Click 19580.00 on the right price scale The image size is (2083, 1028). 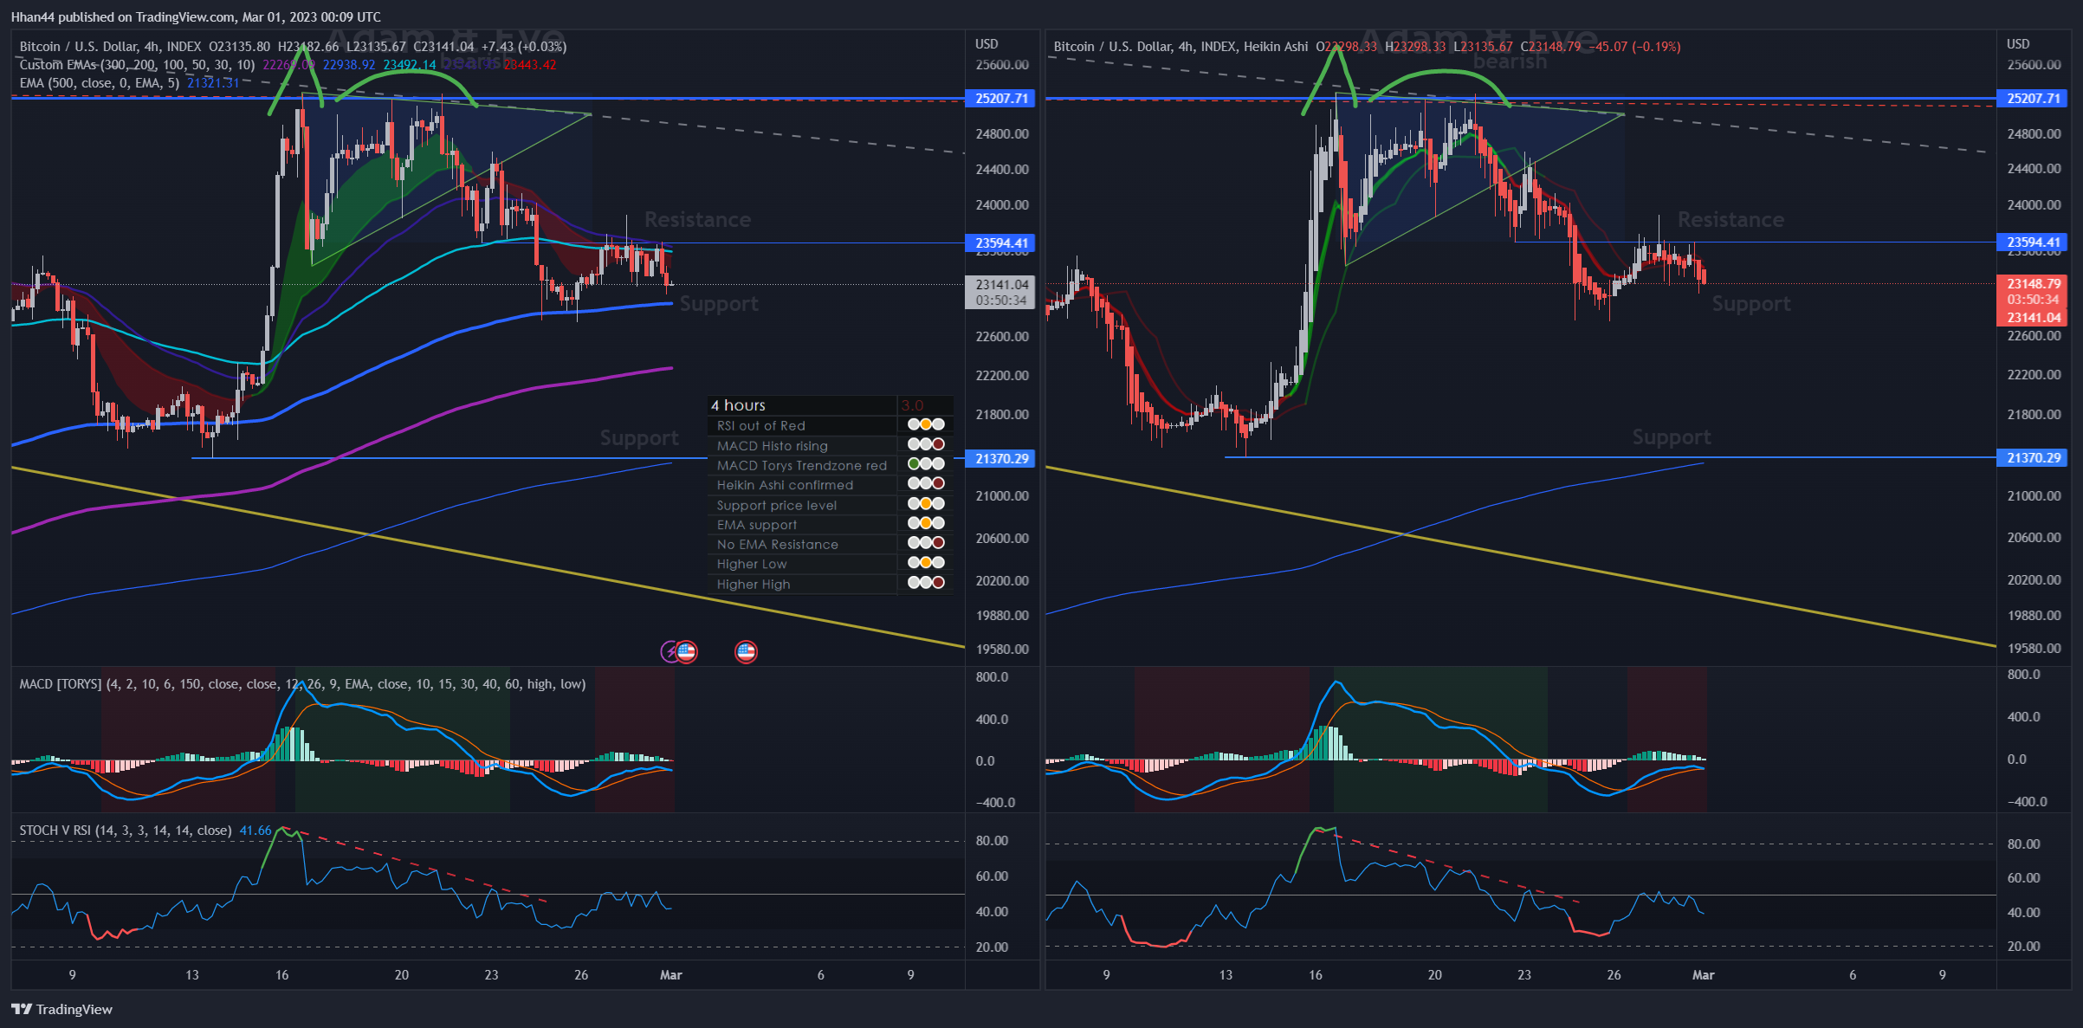tap(2034, 648)
